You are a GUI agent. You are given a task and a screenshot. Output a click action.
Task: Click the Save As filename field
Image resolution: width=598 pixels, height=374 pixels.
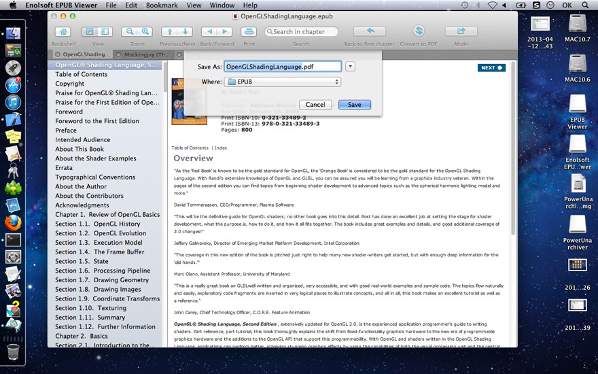[283, 67]
